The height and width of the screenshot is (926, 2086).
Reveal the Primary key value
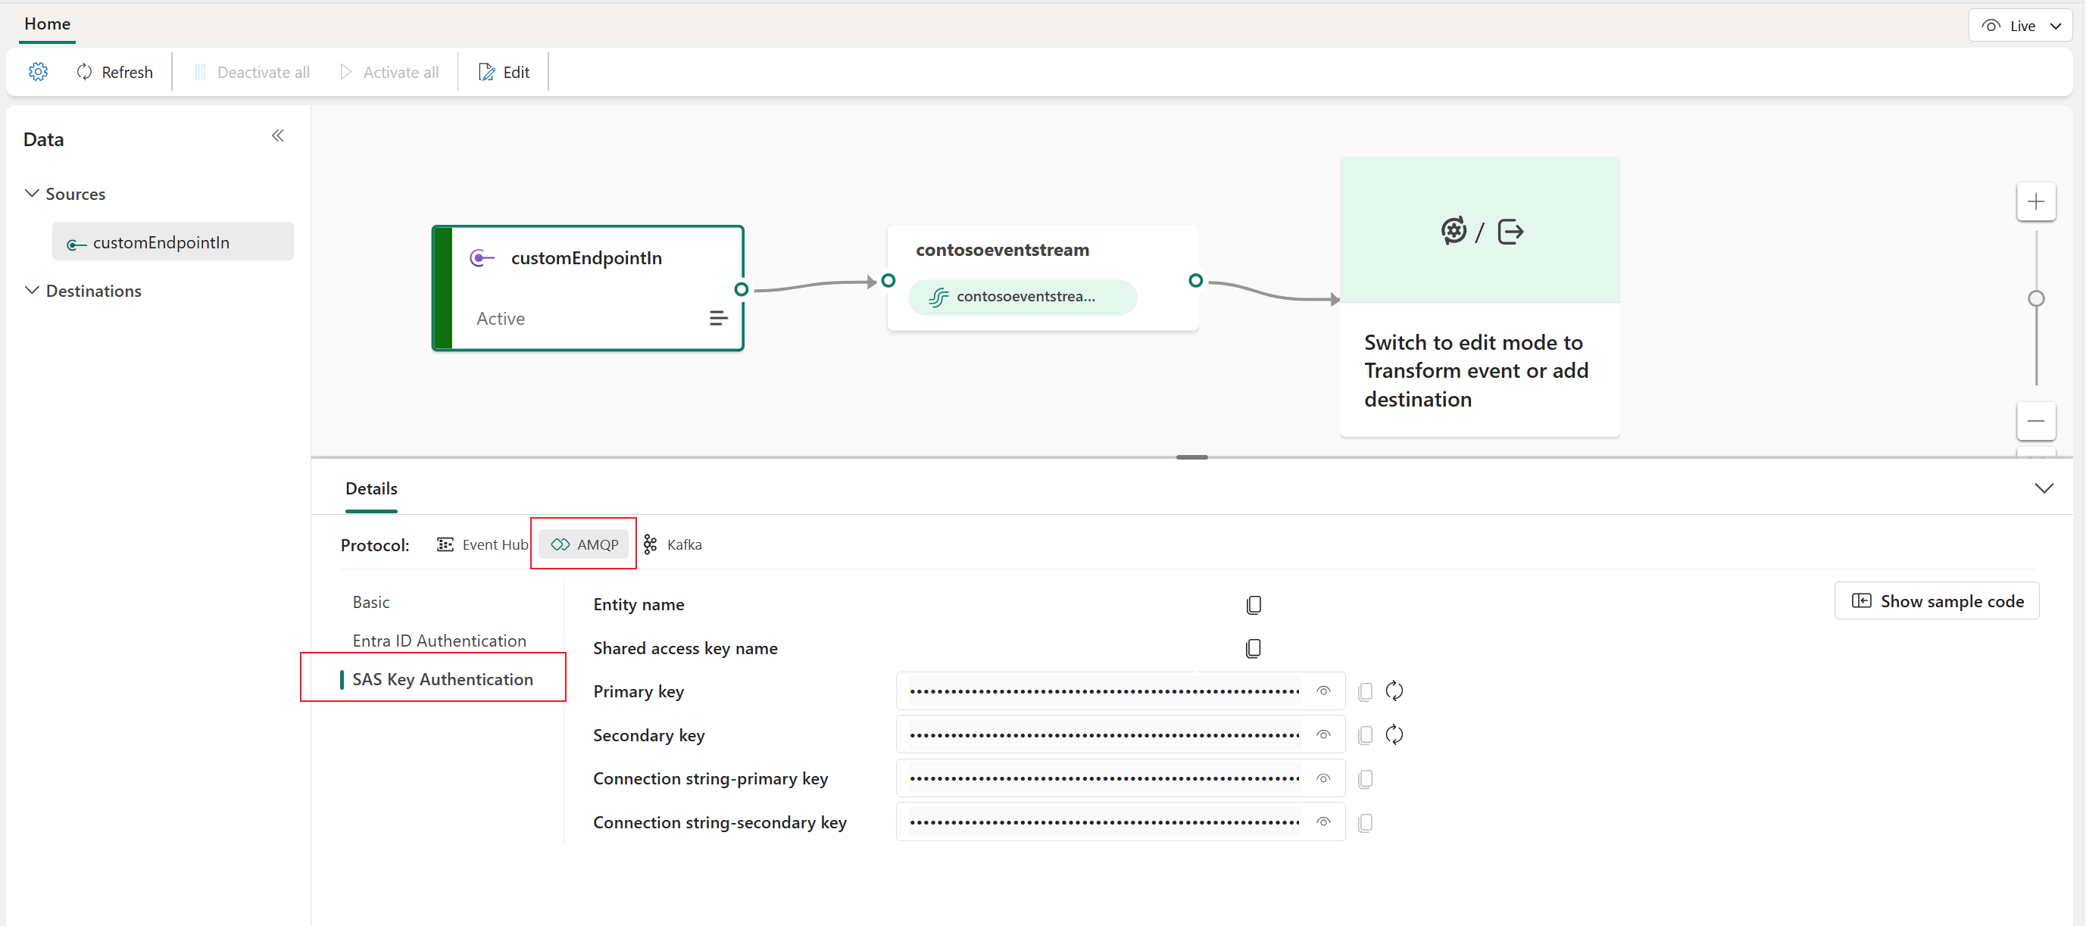(1323, 691)
